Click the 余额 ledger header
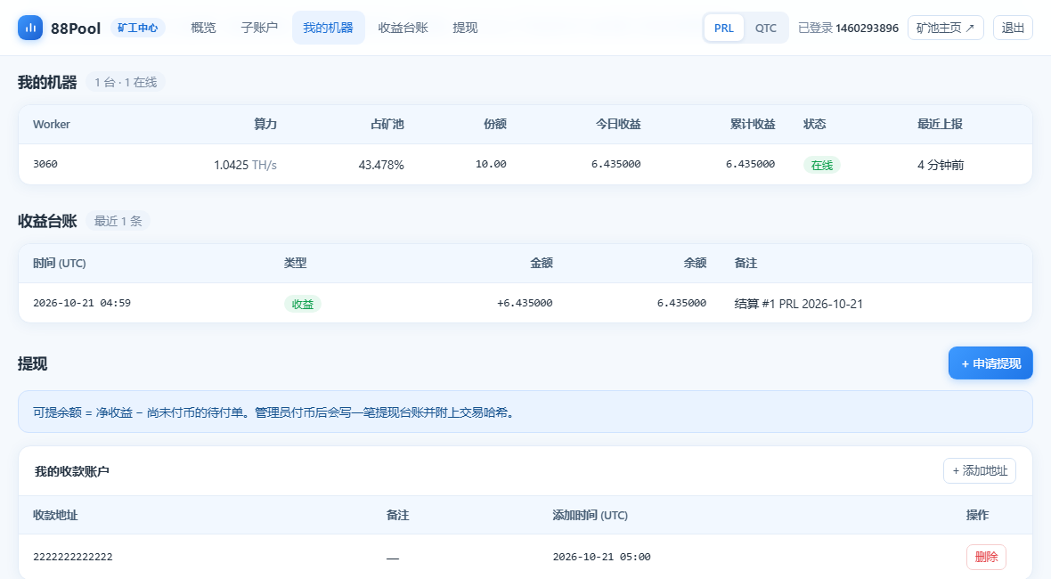The image size is (1051, 579). (x=695, y=264)
